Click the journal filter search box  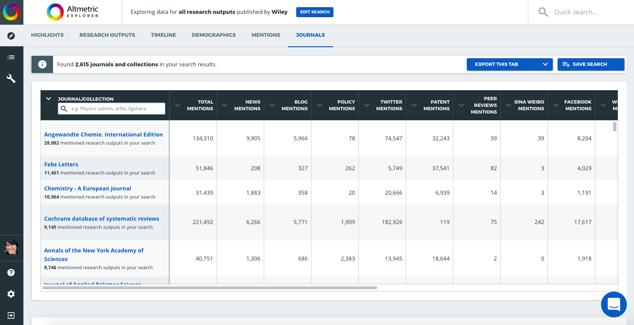[111, 109]
